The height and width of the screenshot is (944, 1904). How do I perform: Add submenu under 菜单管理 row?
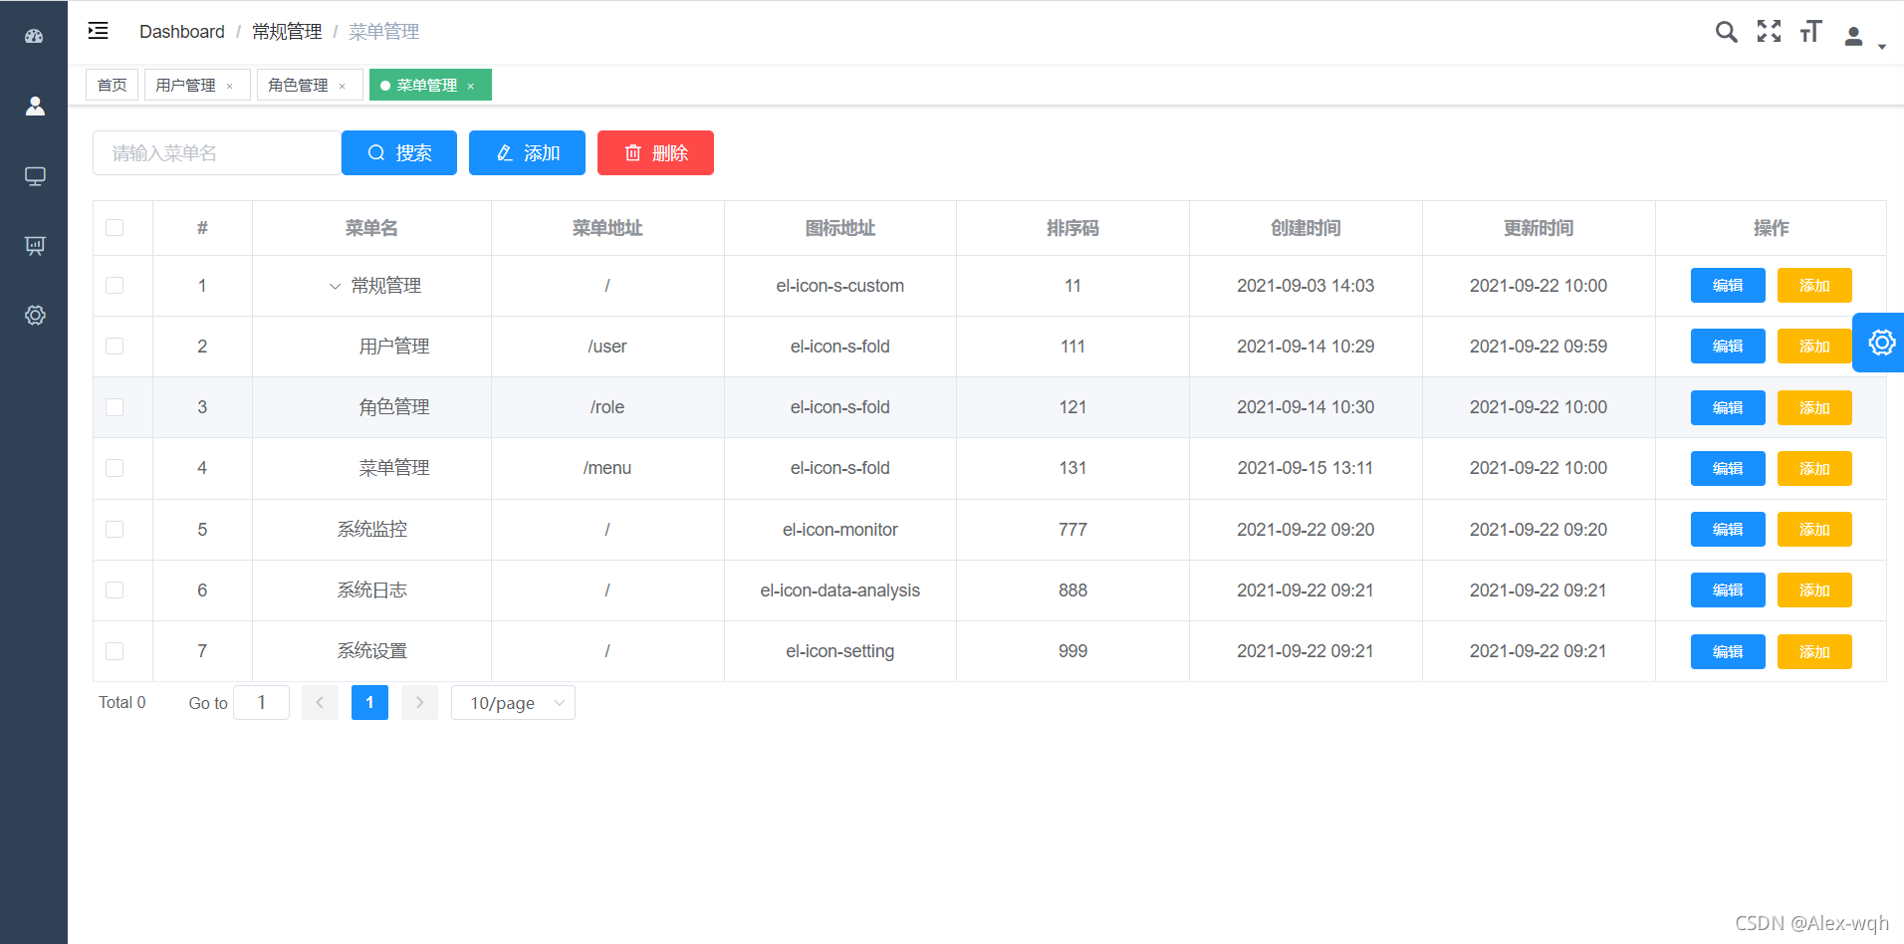point(1814,469)
